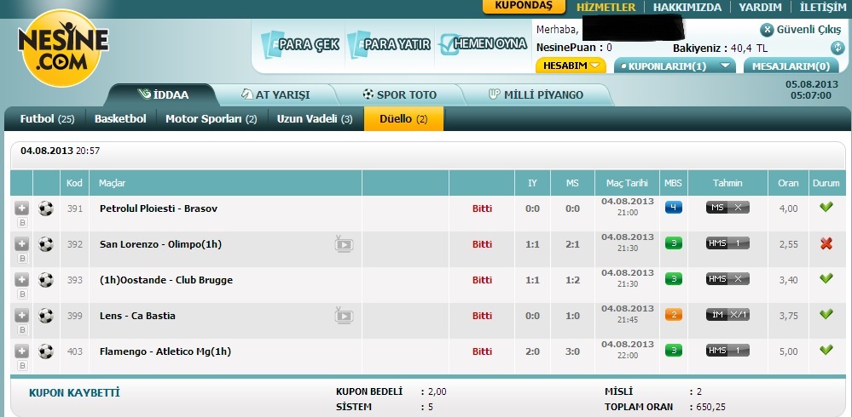Select the Futbol (25) sub-tab

tap(47, 119)
